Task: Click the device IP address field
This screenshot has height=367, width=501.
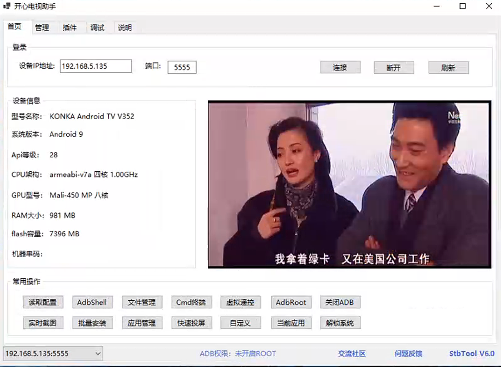Action: pyautogui.click(x=96, y=66)
